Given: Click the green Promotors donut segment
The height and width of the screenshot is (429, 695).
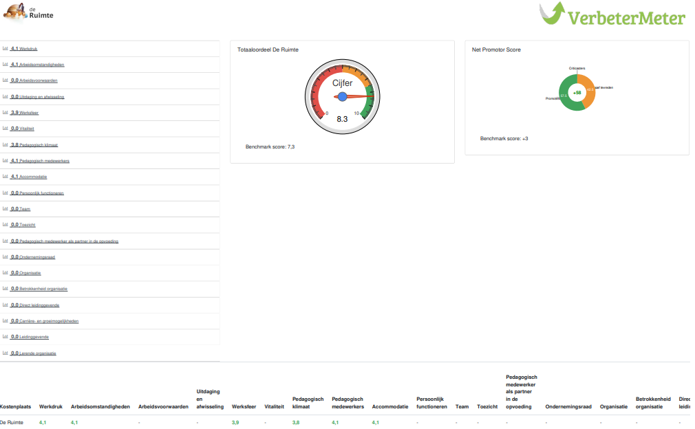Looking at the screenshot, I should point(566,96).
